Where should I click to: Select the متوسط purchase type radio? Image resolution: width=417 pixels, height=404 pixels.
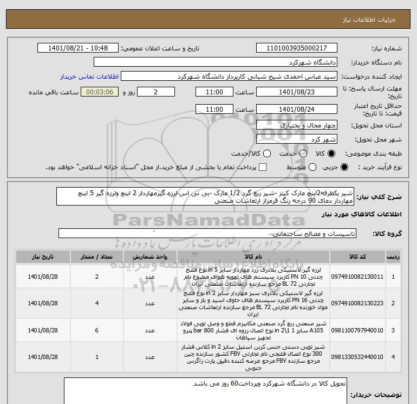312,167
